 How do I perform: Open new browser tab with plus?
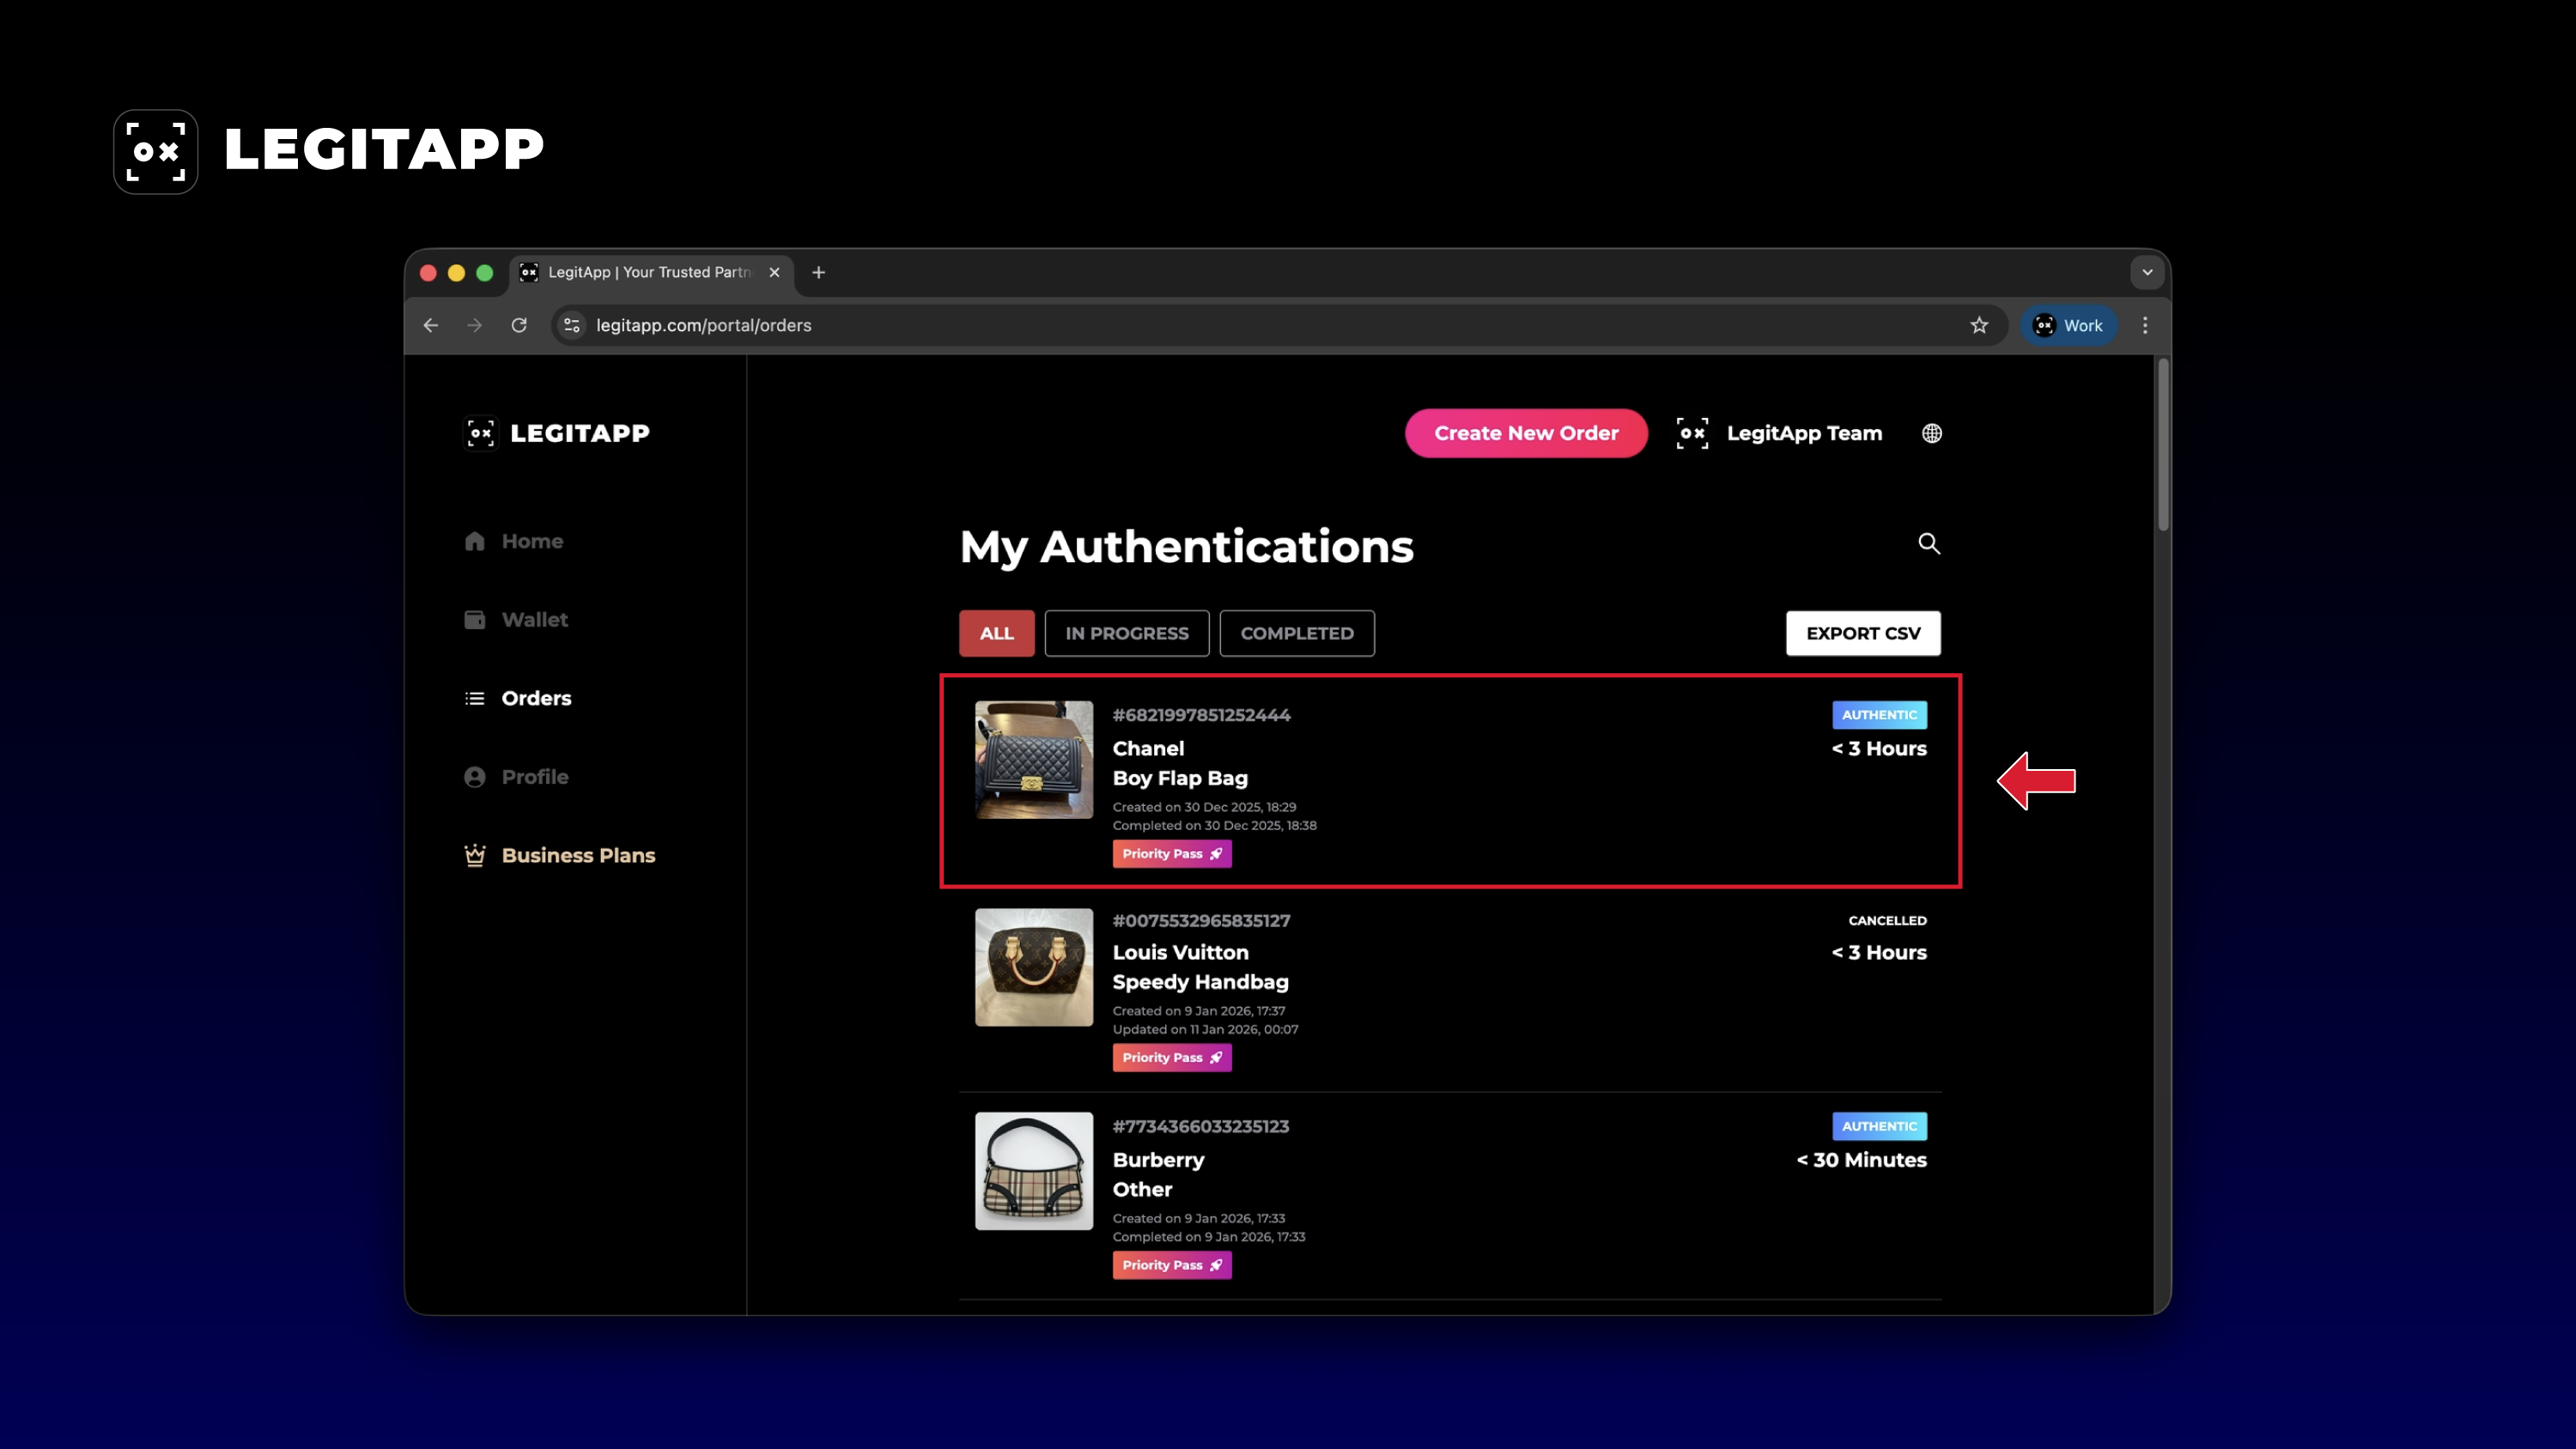click(x=819, y=272)
